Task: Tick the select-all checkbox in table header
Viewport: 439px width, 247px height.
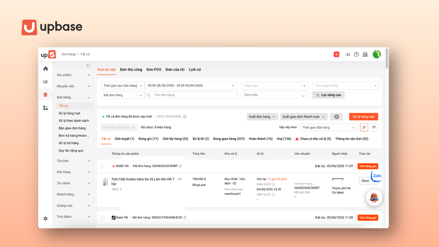Action: click(x=103, y=154)
